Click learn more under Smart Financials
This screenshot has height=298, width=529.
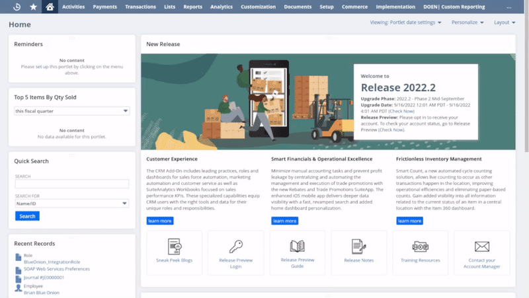tap(285, 221)
